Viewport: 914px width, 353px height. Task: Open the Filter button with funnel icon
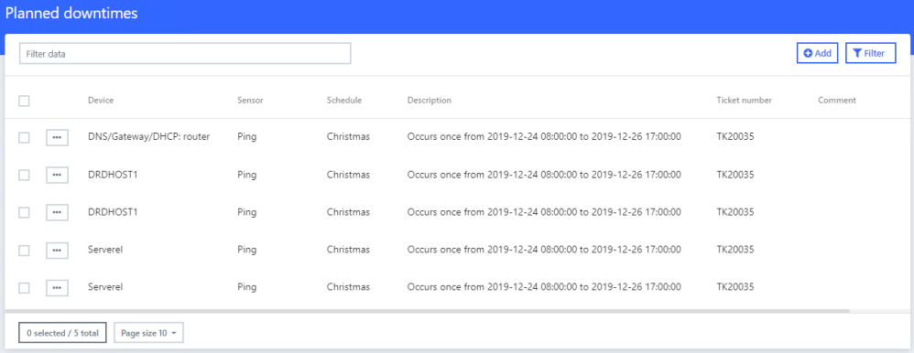870,53
